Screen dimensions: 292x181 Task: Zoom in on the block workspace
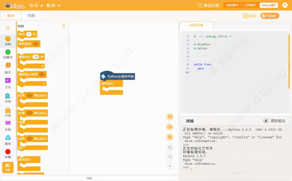(170, 147)
